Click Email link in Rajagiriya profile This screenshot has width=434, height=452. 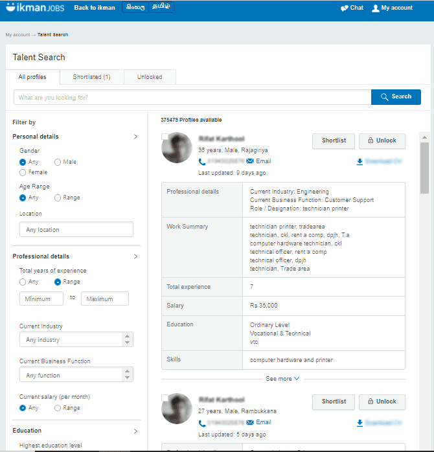(264, 161)
